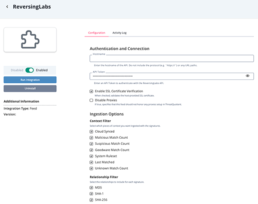Uncheck the System Ruleset checkbox

tap(91, 156)
